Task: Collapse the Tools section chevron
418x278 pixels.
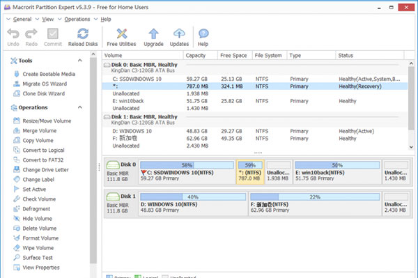Action: 79,61
